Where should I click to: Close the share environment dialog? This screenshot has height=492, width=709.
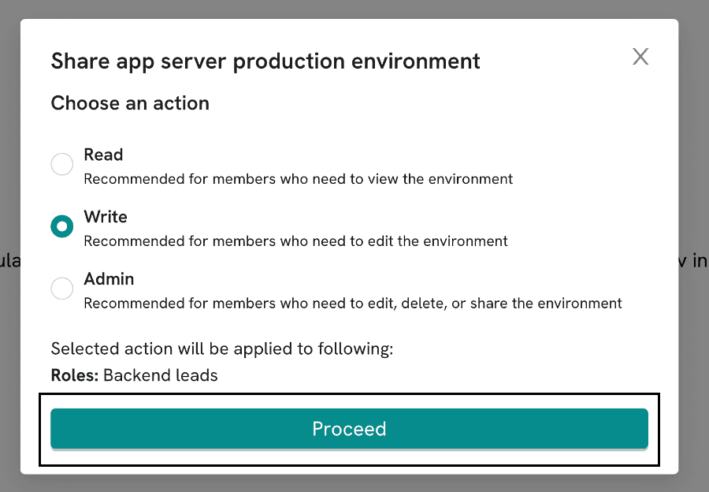coord(640,57)
